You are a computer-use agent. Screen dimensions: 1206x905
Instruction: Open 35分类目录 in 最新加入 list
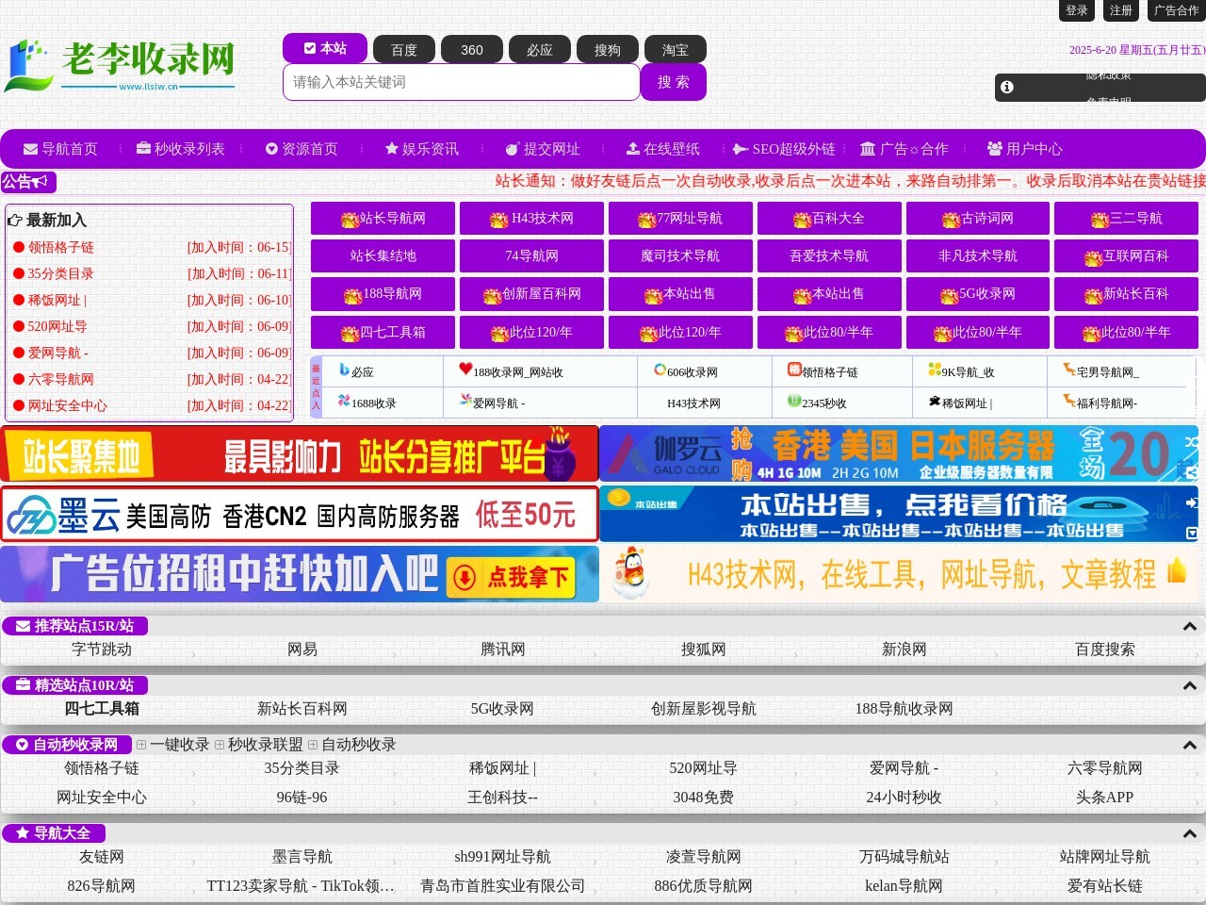tap(61, 273)
